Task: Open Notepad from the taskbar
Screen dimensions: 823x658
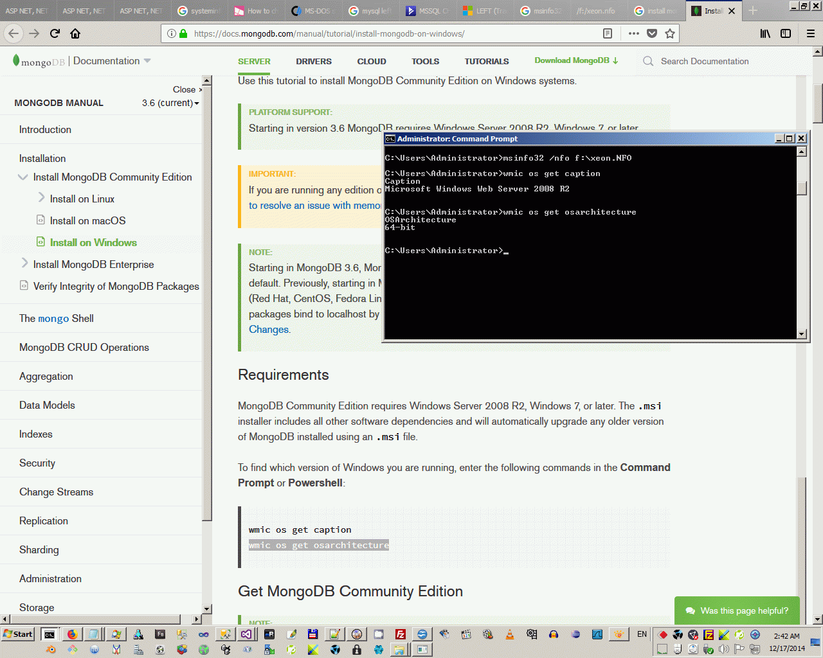Action: click(x=93, y=634)
